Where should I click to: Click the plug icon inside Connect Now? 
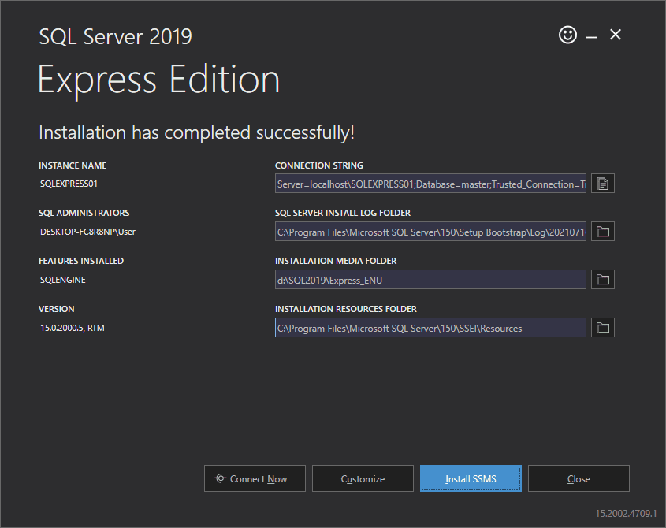click(x=222, y=478)
